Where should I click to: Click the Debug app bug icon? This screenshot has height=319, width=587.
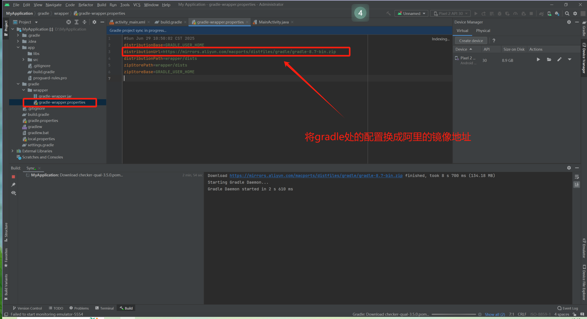click(499, 13)
